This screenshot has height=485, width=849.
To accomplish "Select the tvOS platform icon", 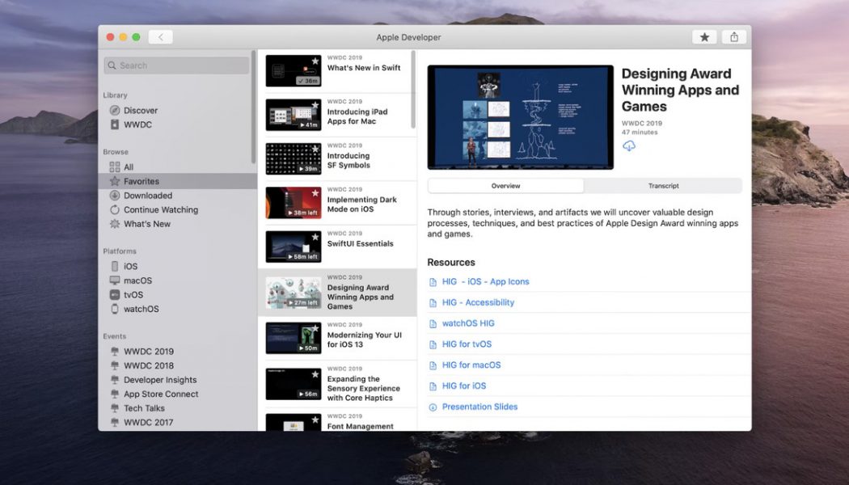I will [x=113, y=294].
